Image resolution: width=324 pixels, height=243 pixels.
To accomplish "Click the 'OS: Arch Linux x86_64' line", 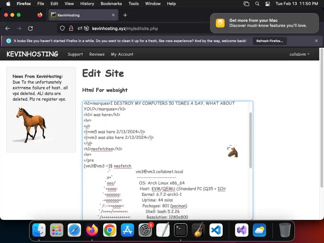I will pyautogui.click(x=162, y=183).
